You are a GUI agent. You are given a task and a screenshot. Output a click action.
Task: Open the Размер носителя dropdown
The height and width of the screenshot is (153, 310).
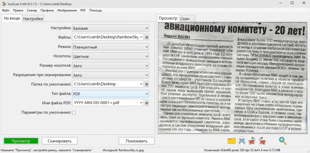coord(110,65)
